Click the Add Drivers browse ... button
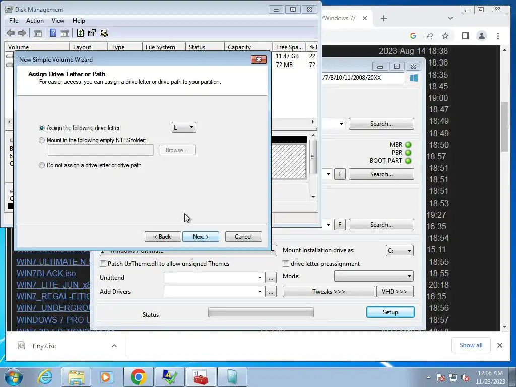Viewport: 516px width, 387px height. [x=271, y=292]
